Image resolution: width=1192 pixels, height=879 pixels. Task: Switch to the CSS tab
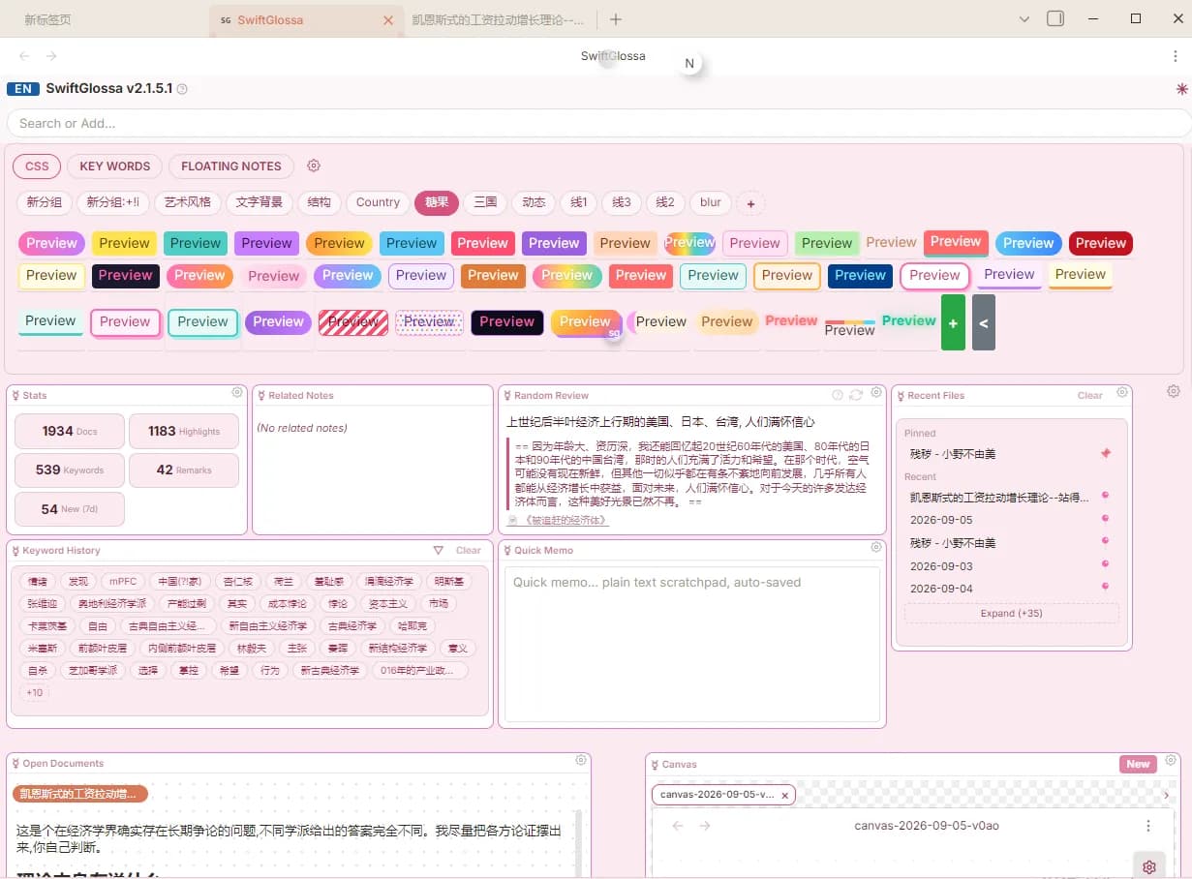(37, 166)
